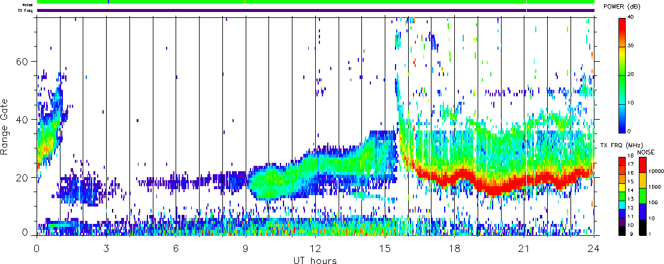Click the purple TX Freq strip above the plot
This screenshot has height=264, width=664.
click(315, 10)
